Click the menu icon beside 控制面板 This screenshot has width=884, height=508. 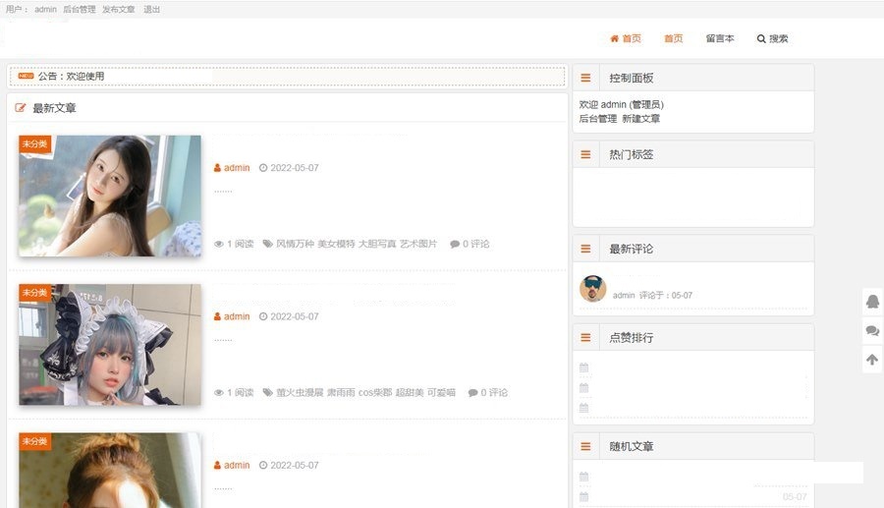tap(586, 78)
